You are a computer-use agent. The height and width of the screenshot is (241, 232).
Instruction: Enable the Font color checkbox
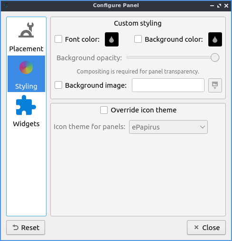[x=58, y=39]
